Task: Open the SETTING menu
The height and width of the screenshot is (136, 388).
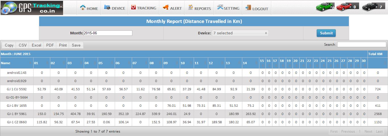Action: [231, 9]
